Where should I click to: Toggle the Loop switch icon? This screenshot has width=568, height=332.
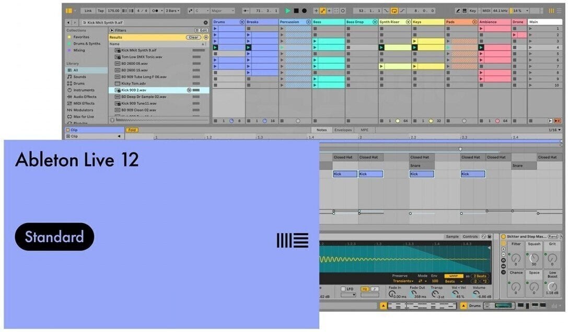(x=395, y=11)
